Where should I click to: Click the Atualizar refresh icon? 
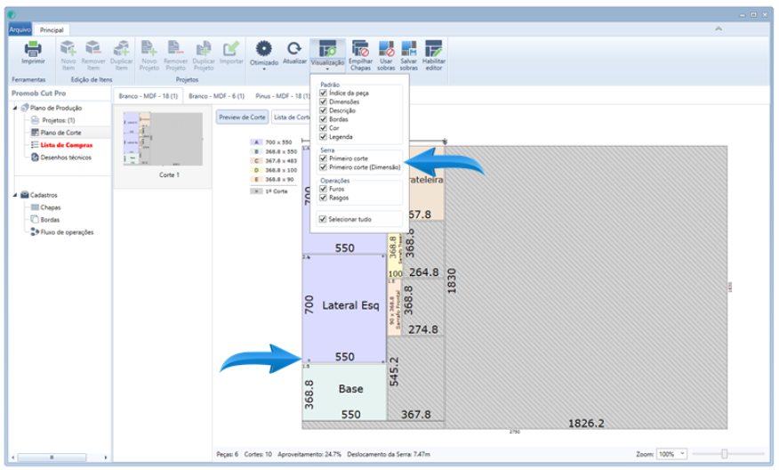(x=294, y=48)
